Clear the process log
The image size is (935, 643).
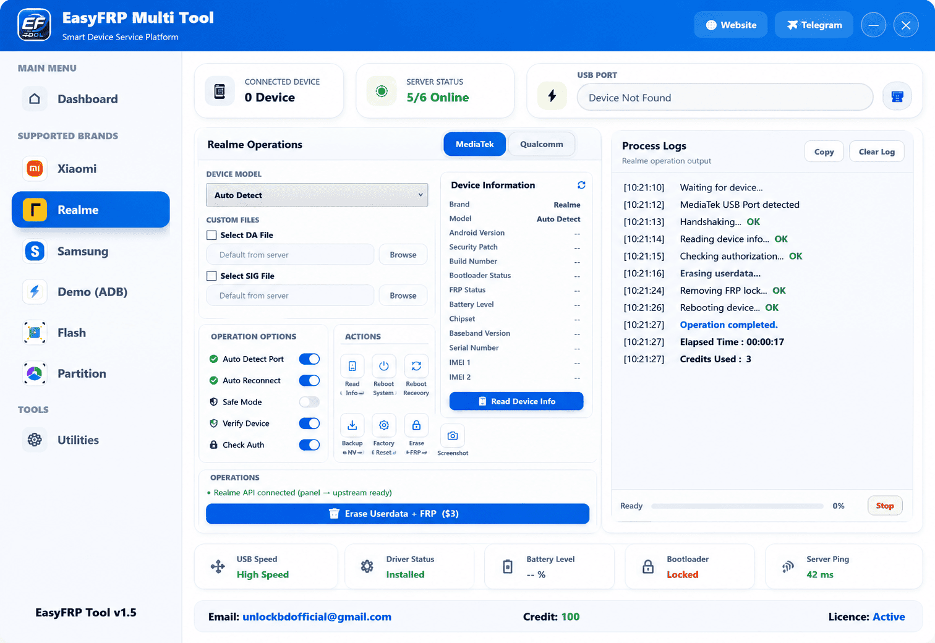click(x=876, y=151)
